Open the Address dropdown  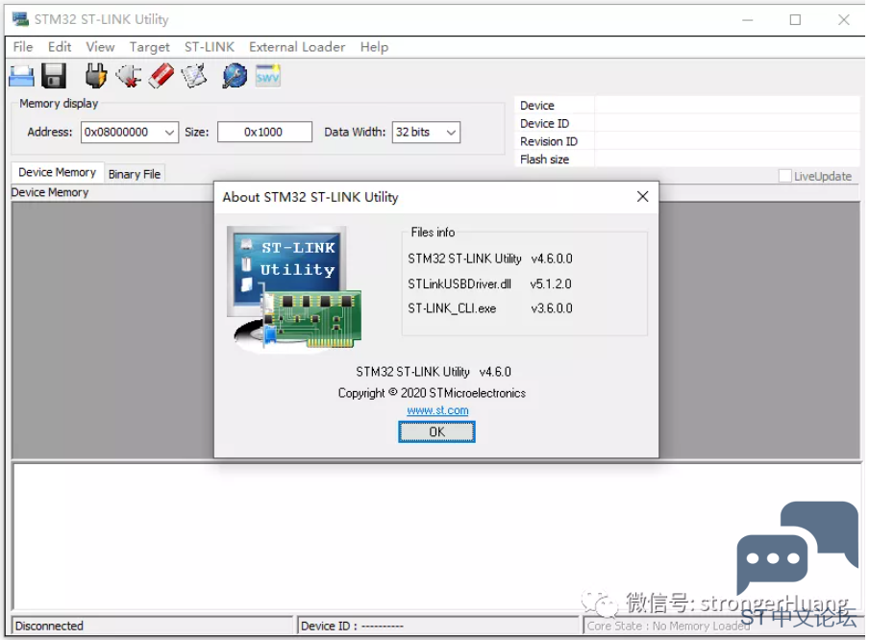(x=169, y=133)
